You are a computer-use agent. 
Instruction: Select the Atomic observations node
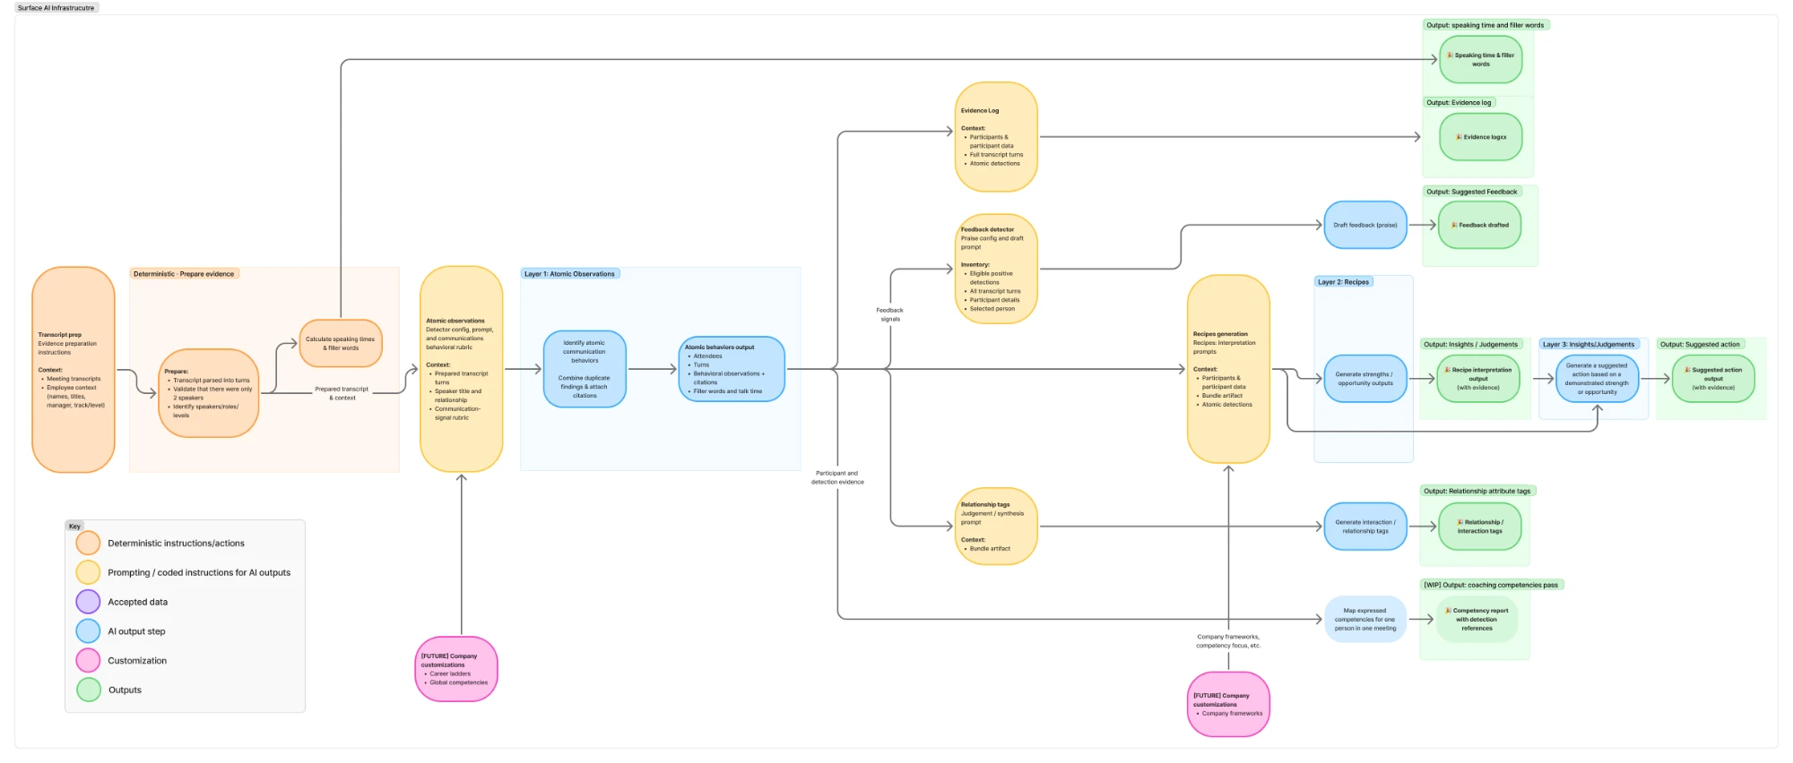(x=462, y=369)
